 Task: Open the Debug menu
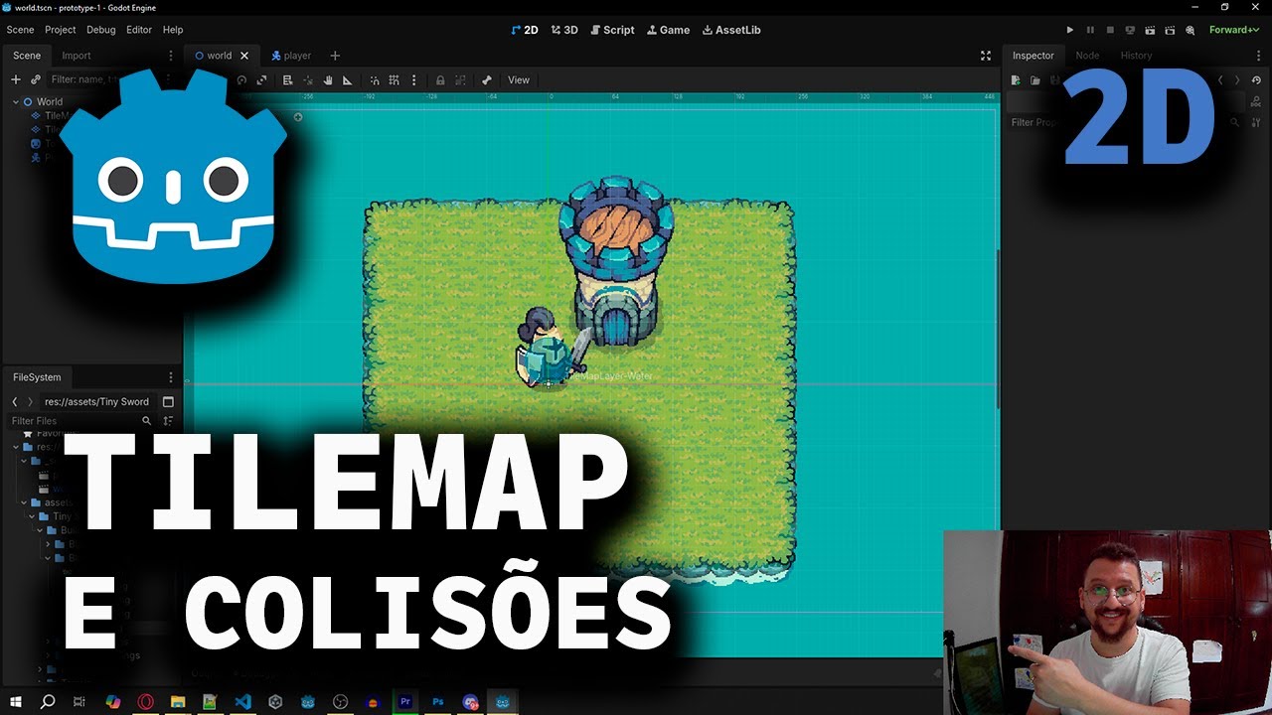[101, 30]
